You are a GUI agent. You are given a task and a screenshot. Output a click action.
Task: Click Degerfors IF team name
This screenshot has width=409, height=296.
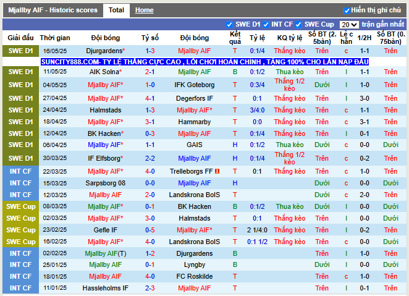[195, 98]
